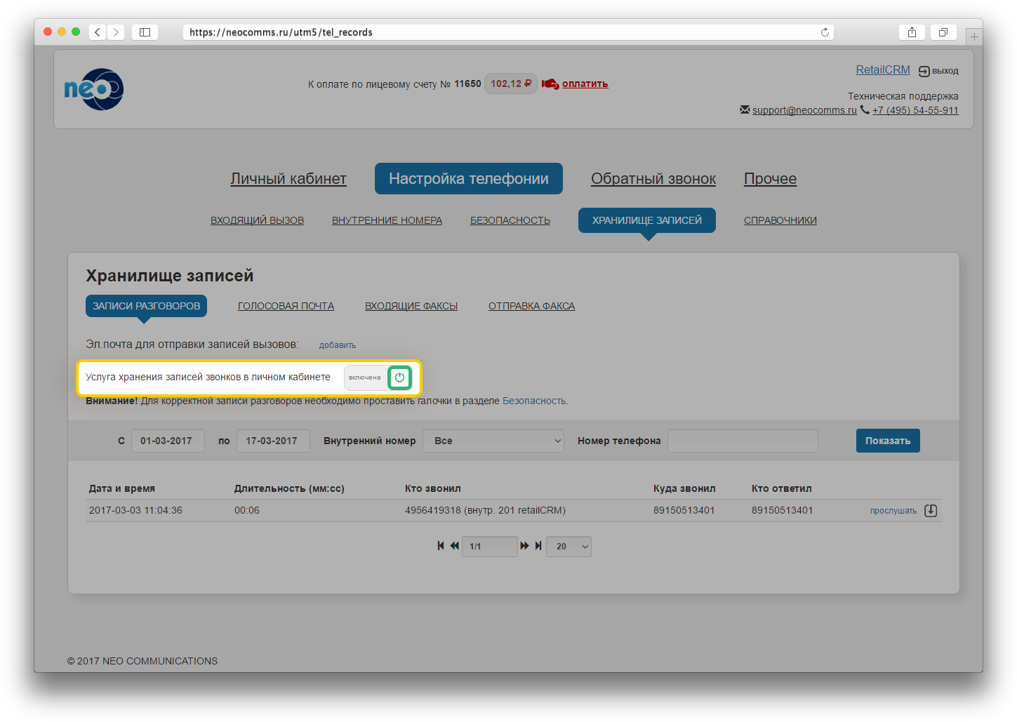Go to previous page of records
The width and height of the screenshot is (1017, 722).
454,546
